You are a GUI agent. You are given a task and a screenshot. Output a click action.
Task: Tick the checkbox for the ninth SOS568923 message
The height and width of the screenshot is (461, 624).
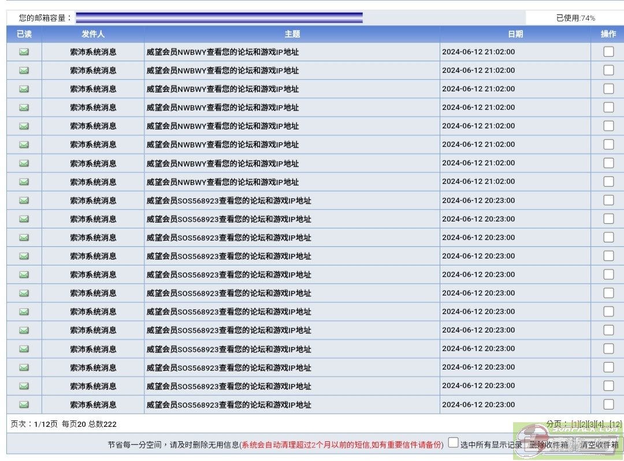(608, 349)
